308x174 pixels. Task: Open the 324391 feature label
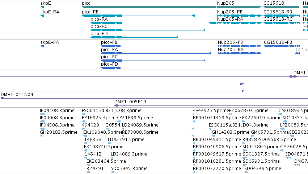tap(95, 169)
